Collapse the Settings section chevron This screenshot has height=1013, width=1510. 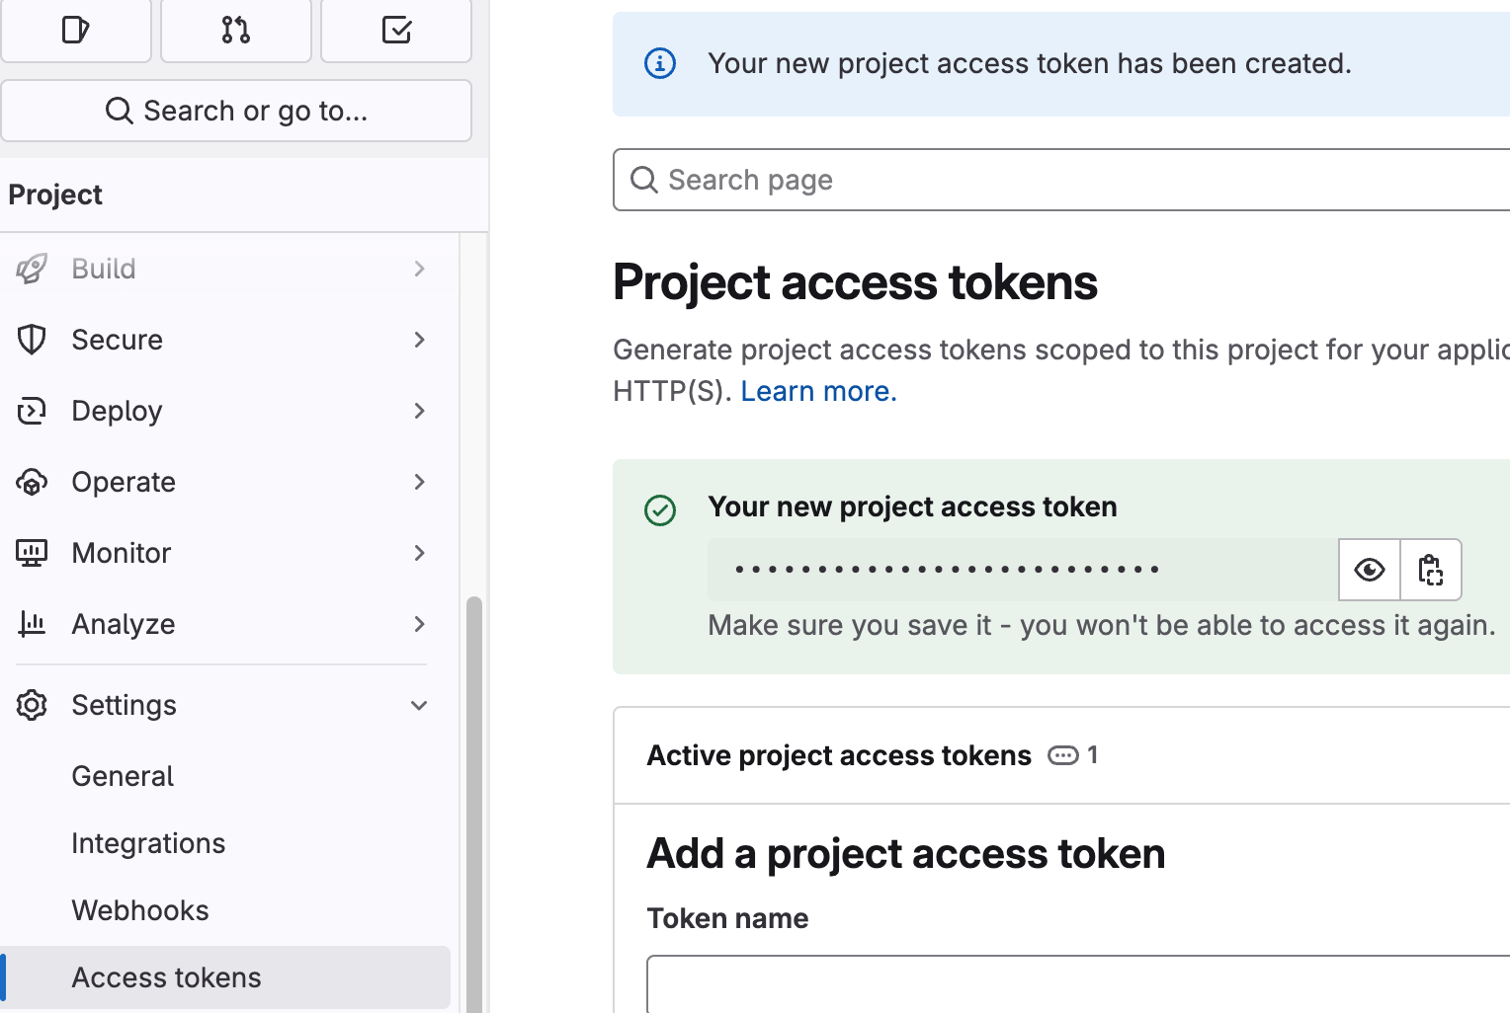(x=420, y=705)
